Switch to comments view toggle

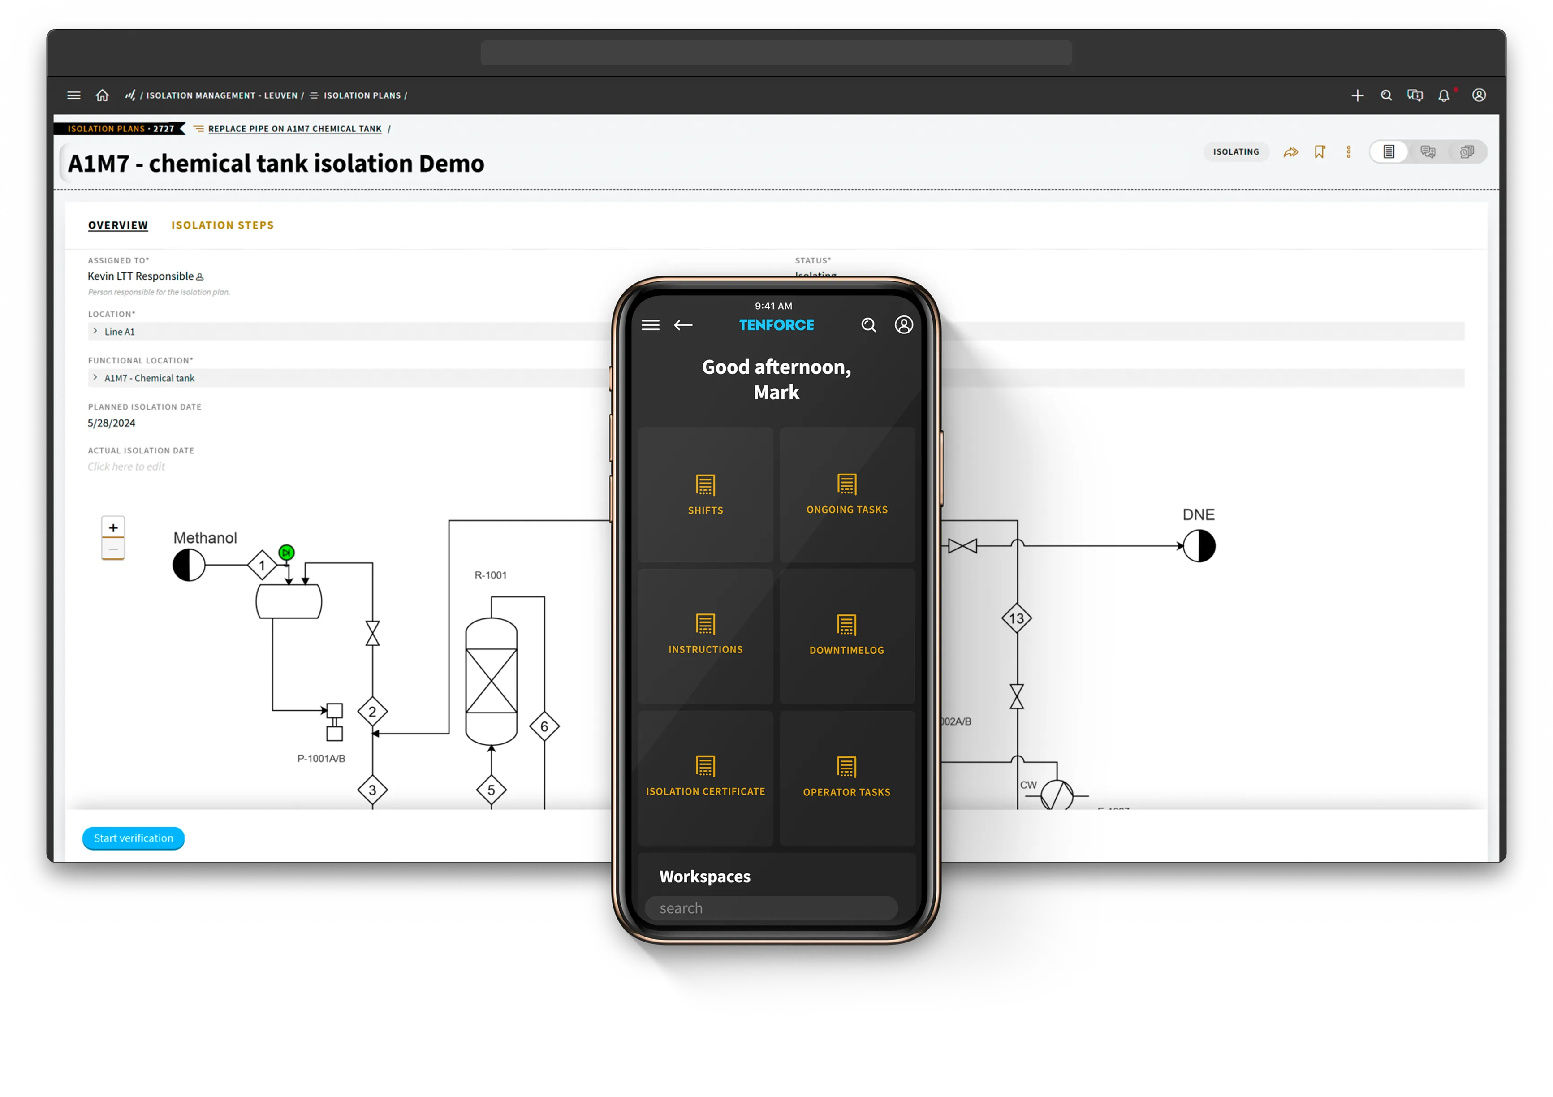[x=1427, y=152]
